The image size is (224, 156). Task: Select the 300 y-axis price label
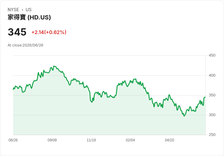pos(212,115)
